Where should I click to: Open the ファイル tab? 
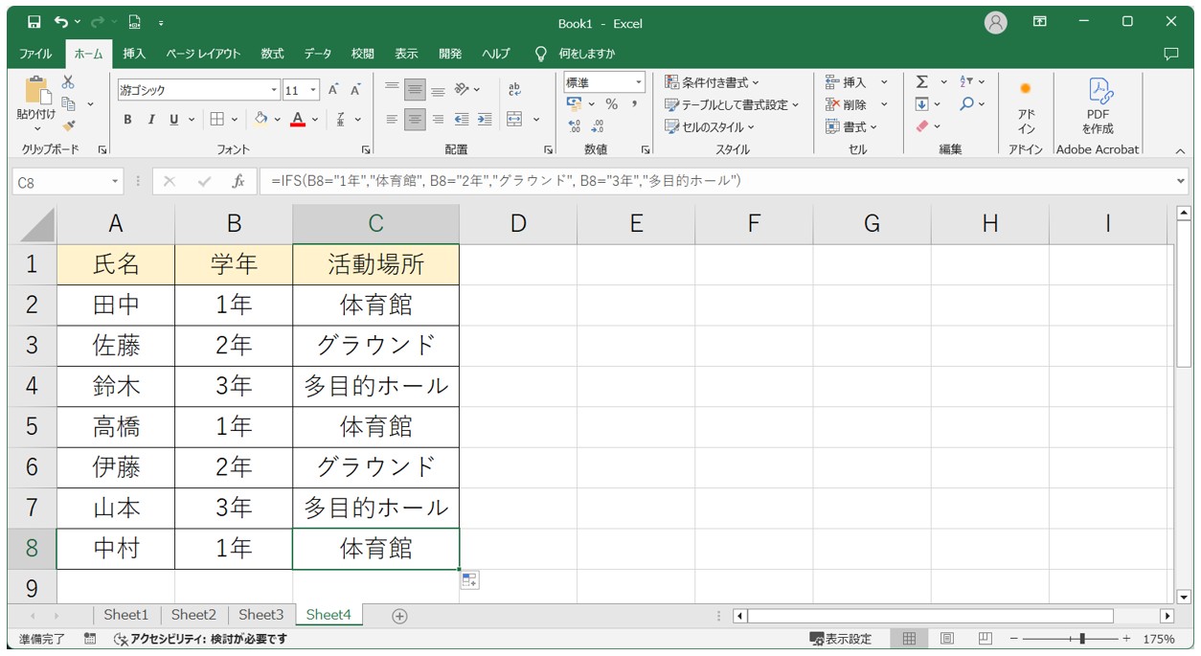tap(36, 54)
